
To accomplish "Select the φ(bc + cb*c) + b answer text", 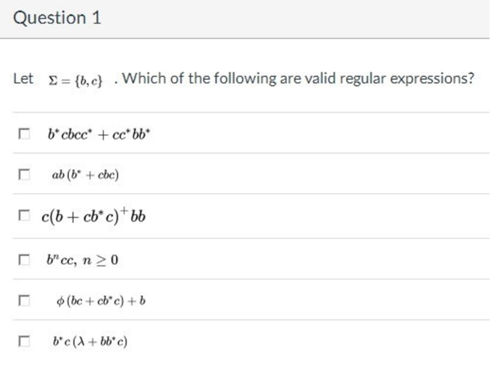I will (100, 300).
